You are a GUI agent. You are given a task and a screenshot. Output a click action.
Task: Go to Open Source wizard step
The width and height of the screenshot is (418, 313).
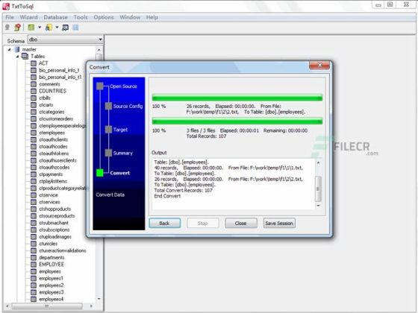pos(123,86)
